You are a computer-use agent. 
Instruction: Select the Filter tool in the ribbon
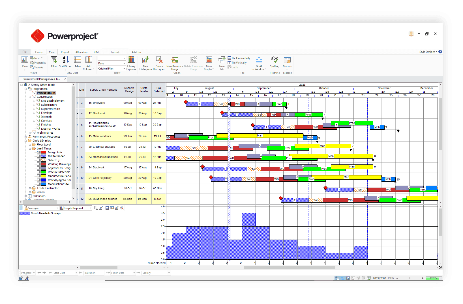pyautogui.click(x=54, y=63)
